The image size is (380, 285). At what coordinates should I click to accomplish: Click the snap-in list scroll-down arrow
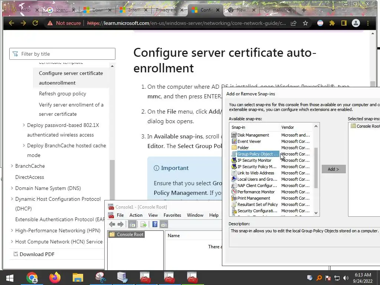pyautogui.click(x=316, y=213)
